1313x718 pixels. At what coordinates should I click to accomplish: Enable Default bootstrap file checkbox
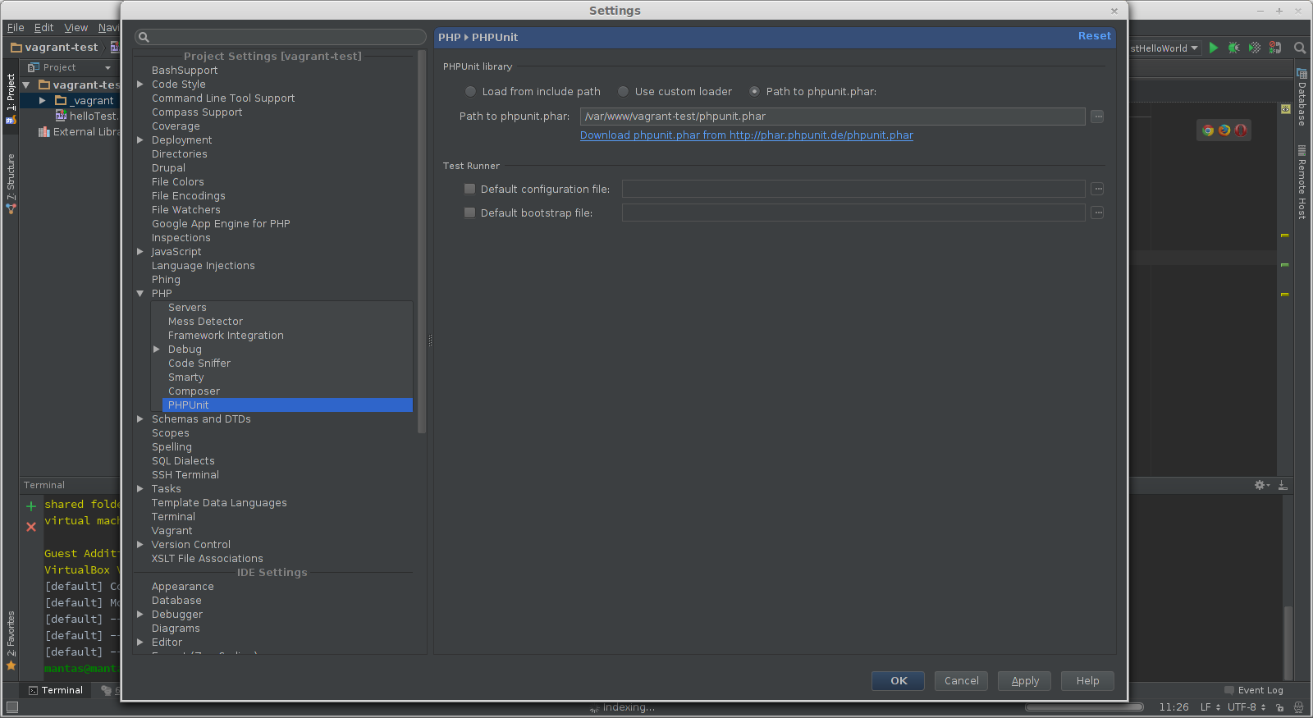pyautogui.click(x=470, y=213)
